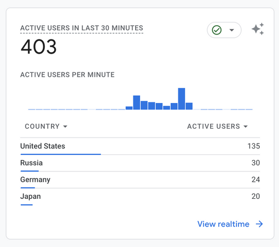Select the Germany country row
The image size is (279, 247).
(140, 180)
